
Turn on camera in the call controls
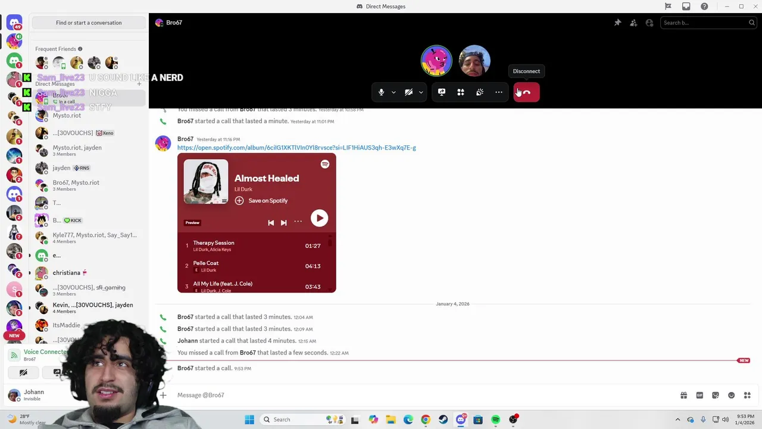pos(408,92)
